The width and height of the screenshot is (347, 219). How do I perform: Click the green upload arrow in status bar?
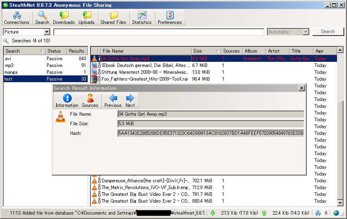point(264,213)
